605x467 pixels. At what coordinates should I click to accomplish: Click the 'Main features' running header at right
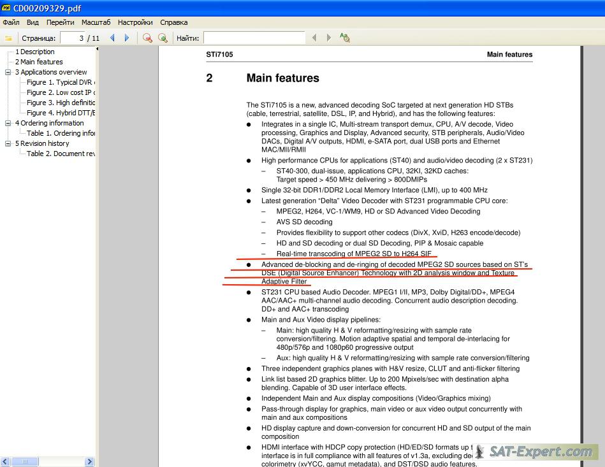pos(510,54)
